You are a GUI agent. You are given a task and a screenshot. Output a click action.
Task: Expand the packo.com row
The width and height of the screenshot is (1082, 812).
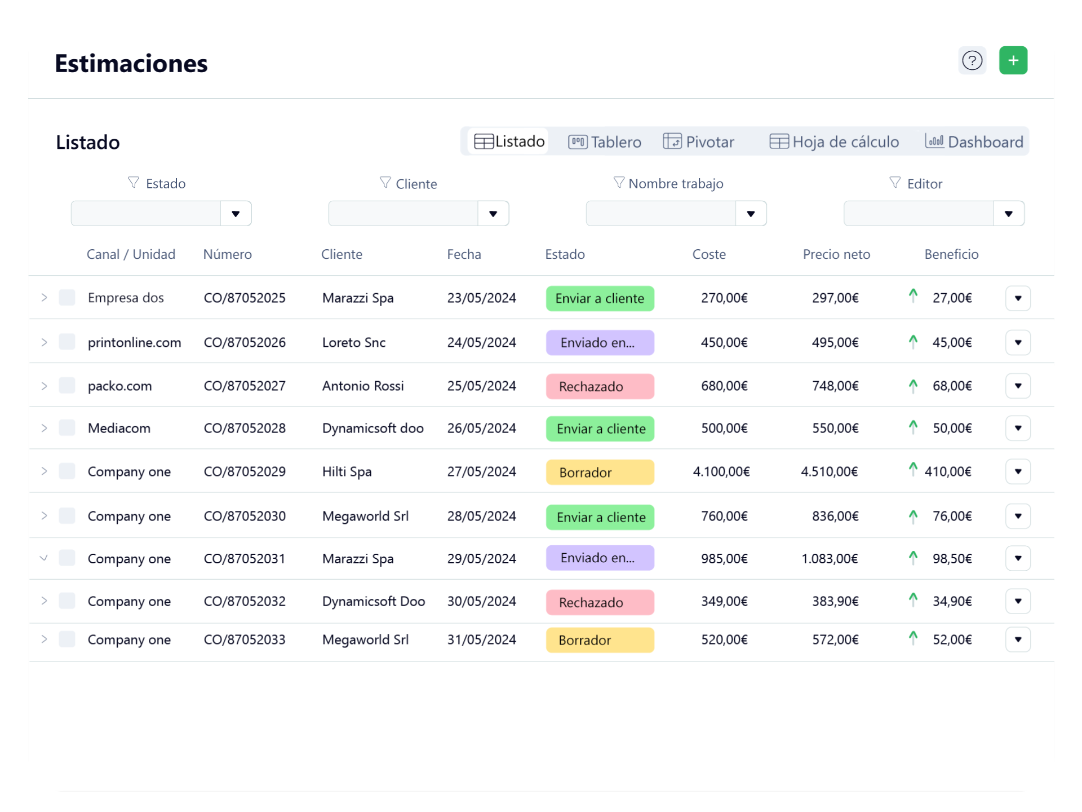[44, 386]
